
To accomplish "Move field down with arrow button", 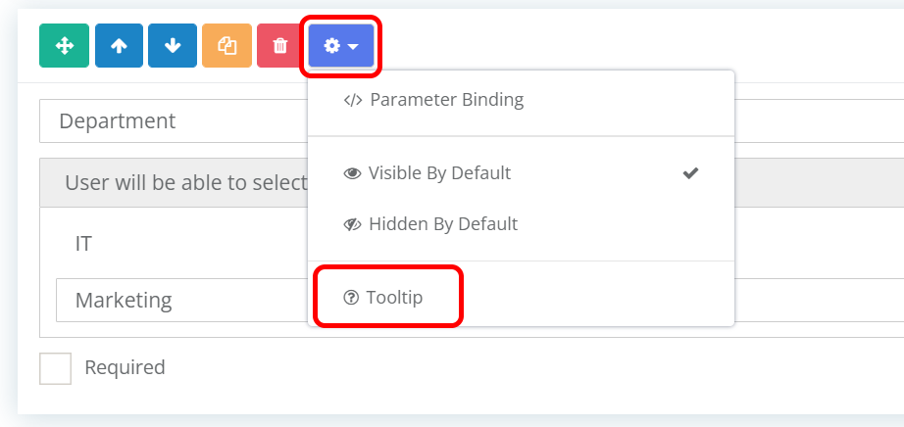I will pyautogui.click(x=173, y=45).
